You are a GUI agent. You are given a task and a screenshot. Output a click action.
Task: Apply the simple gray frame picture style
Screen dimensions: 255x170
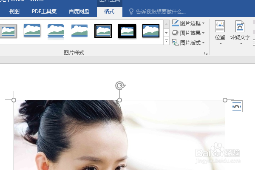[8, 31]
